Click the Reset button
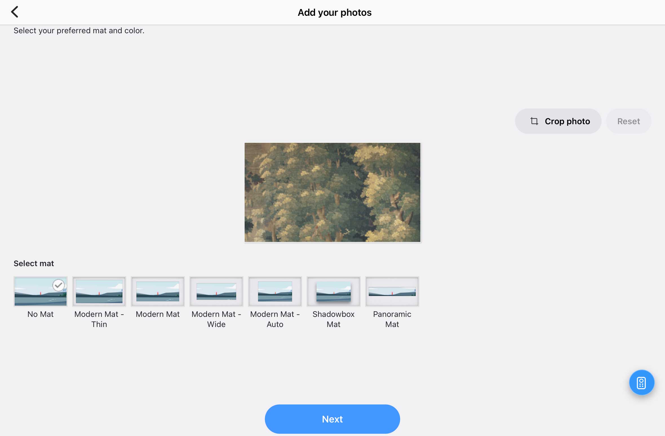Image resolution: width=665 pixels, height=436 pixels. 628,121
